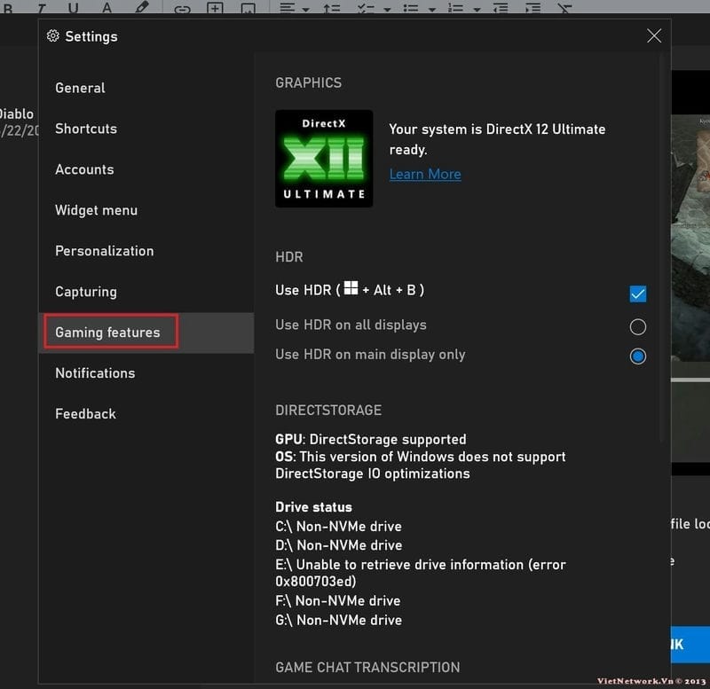Open the Learn More link
710x689 pixels.
click(x=425, y=174)
